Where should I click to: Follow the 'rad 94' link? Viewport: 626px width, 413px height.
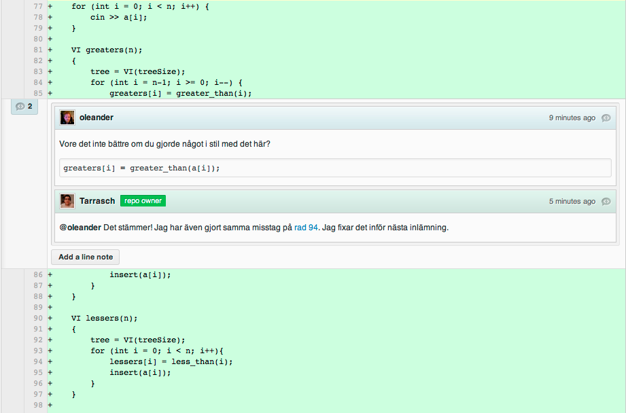(306, 228)
